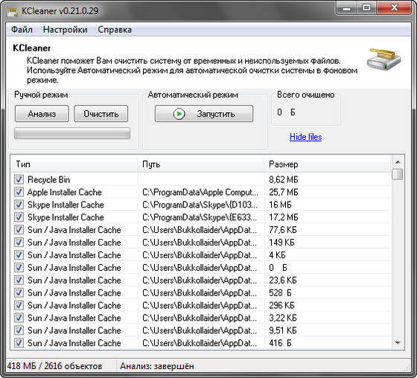Click path C:\ProgramData\Skype\{E633...
Viewport: 417px width, 378px height.
click(x=200, y=217)
